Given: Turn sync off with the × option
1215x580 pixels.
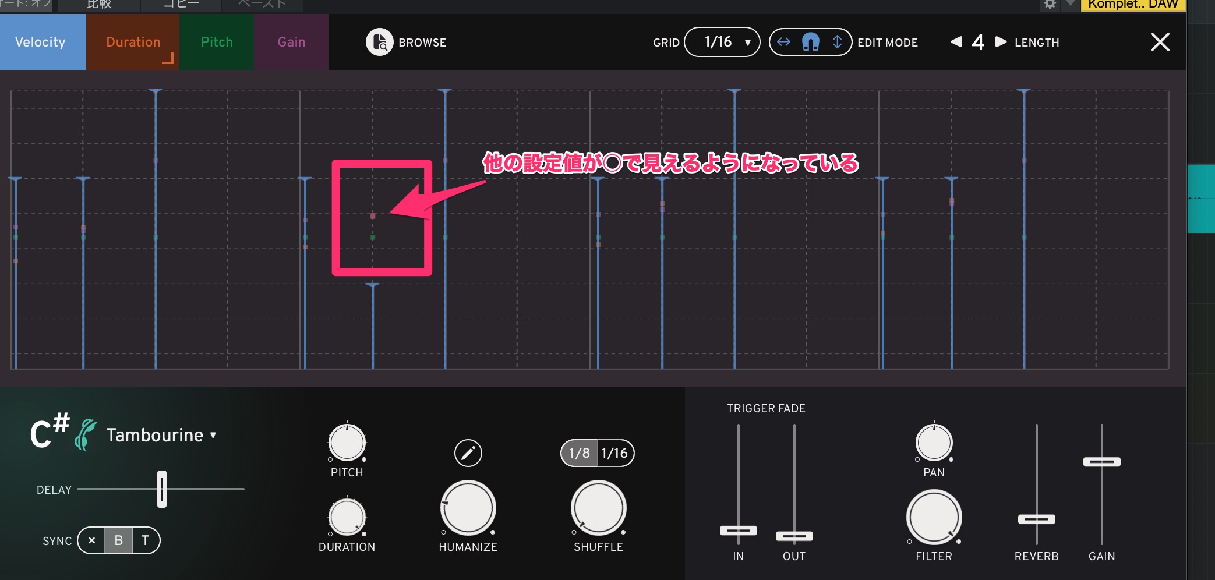Looking at the screenshot, I should point(91,540).
